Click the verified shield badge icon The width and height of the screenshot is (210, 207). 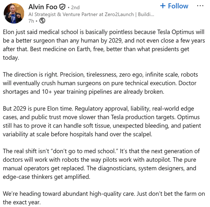(62, 7)
